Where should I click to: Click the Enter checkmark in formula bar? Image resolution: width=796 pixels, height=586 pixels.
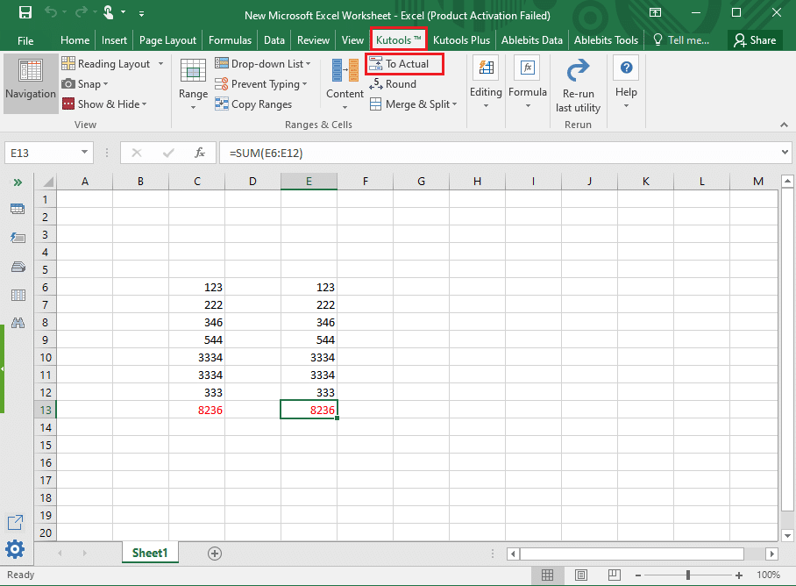point(168,153)
